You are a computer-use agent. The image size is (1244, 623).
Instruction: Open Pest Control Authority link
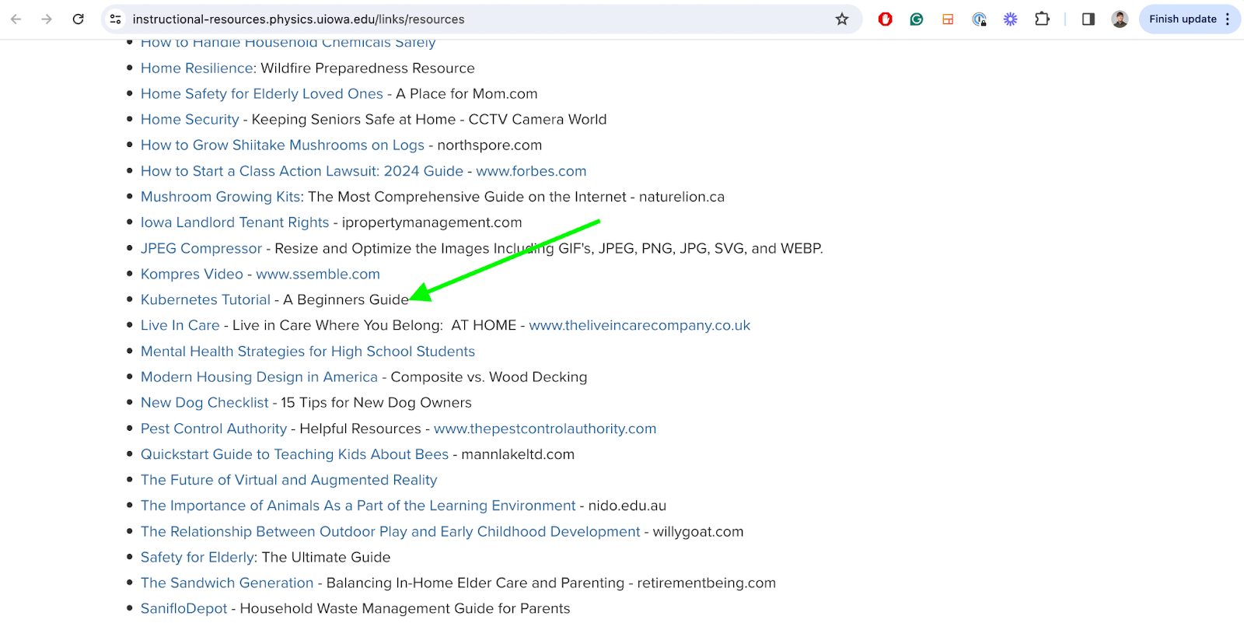(214, 429)
